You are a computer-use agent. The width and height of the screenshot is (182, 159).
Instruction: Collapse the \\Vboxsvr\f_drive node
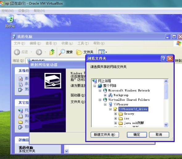(110, 109)
